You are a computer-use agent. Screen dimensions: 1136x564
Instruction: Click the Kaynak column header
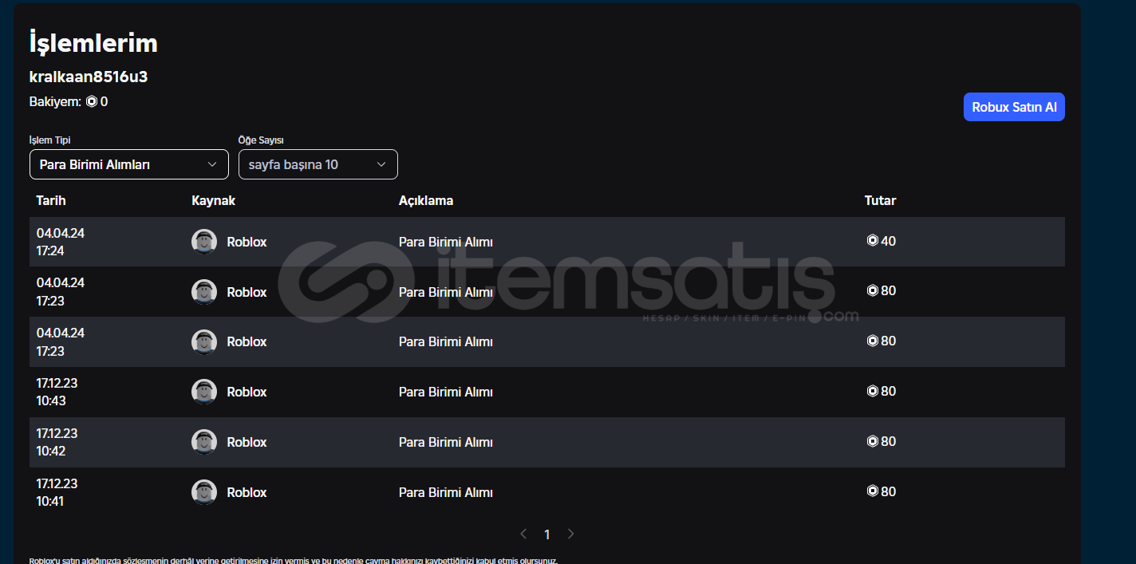pos(214,200)
